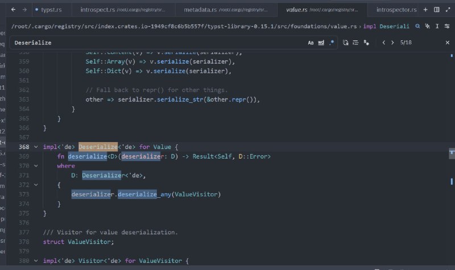The image size is (455, 270).
Task: Click the Fall back to repr() comment
Action: (157, 90)
